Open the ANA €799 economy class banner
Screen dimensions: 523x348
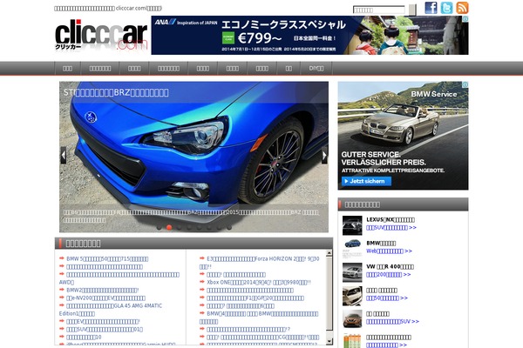[309, 36]
